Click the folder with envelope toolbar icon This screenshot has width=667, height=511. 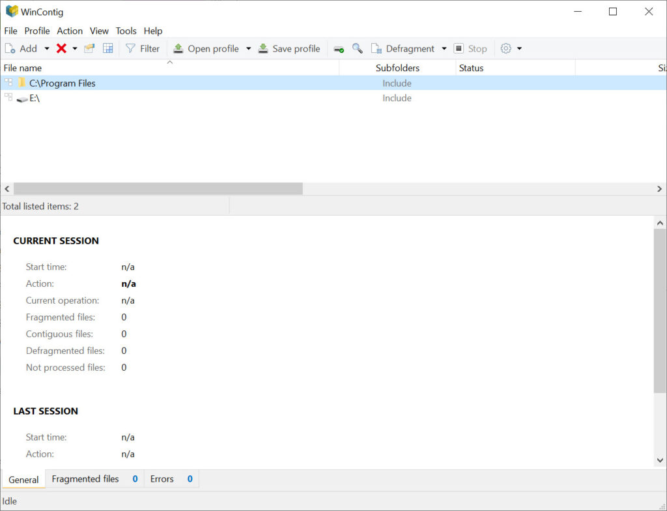89,48
